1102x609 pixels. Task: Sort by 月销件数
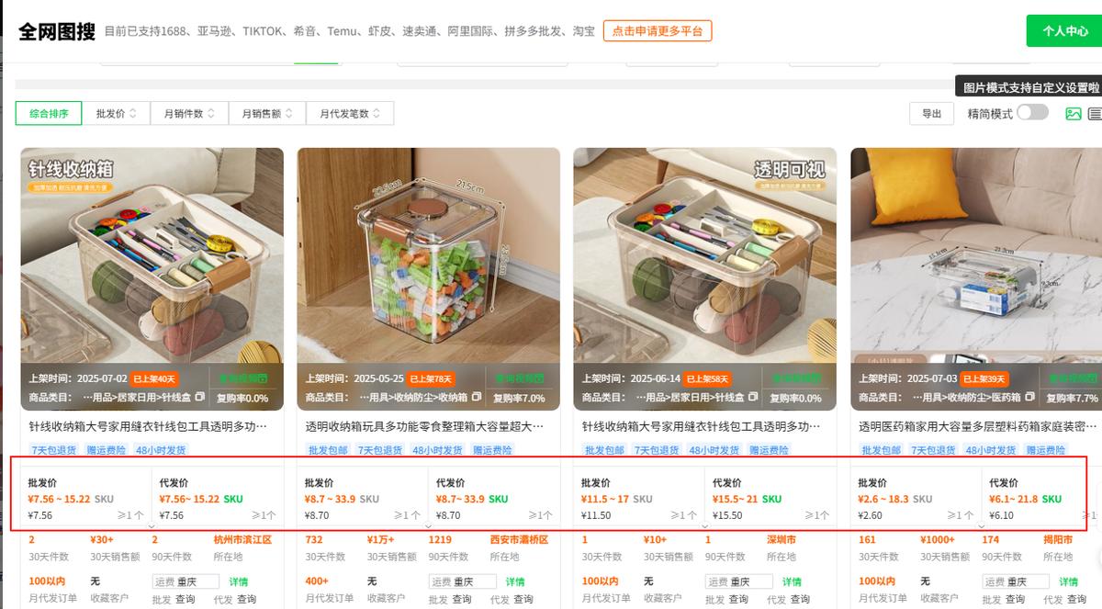pyautogui.click(x=189, y=114)
